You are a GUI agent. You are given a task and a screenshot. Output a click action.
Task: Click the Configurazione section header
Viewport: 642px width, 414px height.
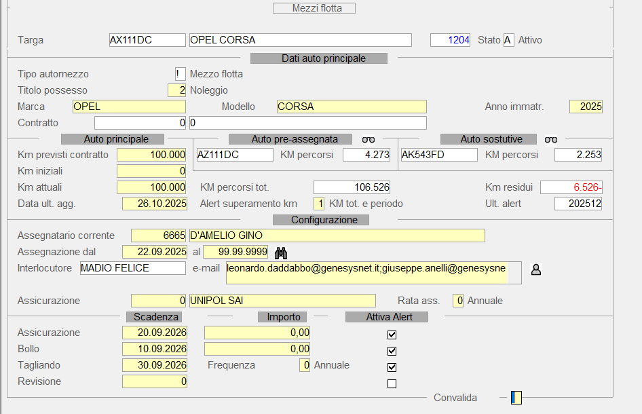tap(320, 220)
